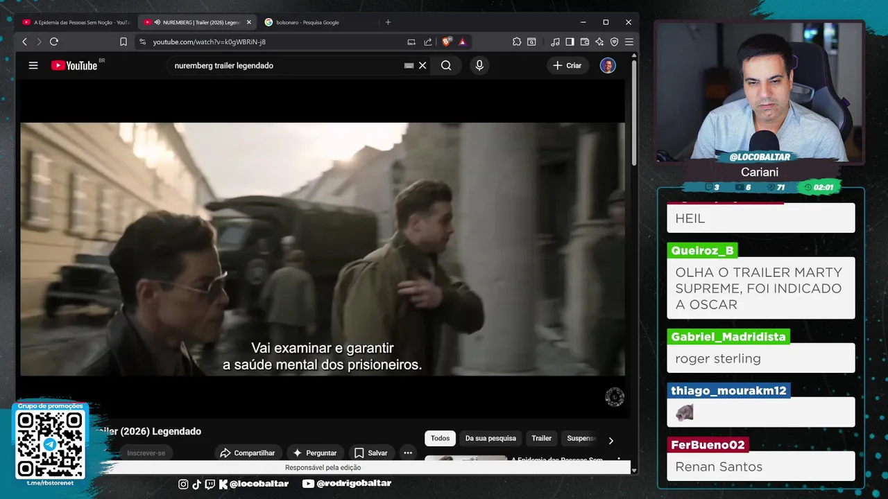Click the 'Responsável pela edição' banner text
Viewport: 888px width, 499px height.
click(x=323, y=468)
